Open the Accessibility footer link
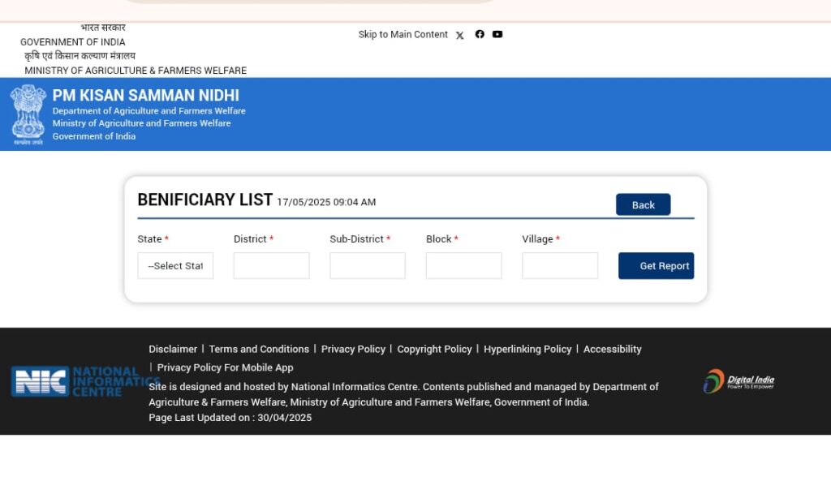The width and height of the screenshot is (831, 481). (613, 349)
